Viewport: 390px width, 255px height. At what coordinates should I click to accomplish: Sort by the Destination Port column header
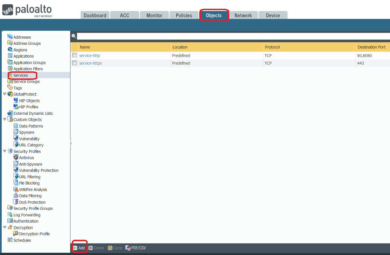(x=373, y=47)
